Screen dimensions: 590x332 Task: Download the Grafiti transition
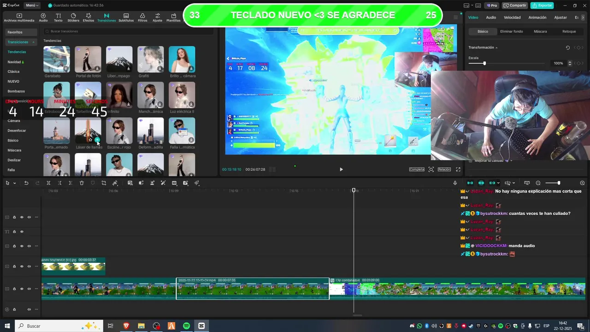click(x=159, y=69)
